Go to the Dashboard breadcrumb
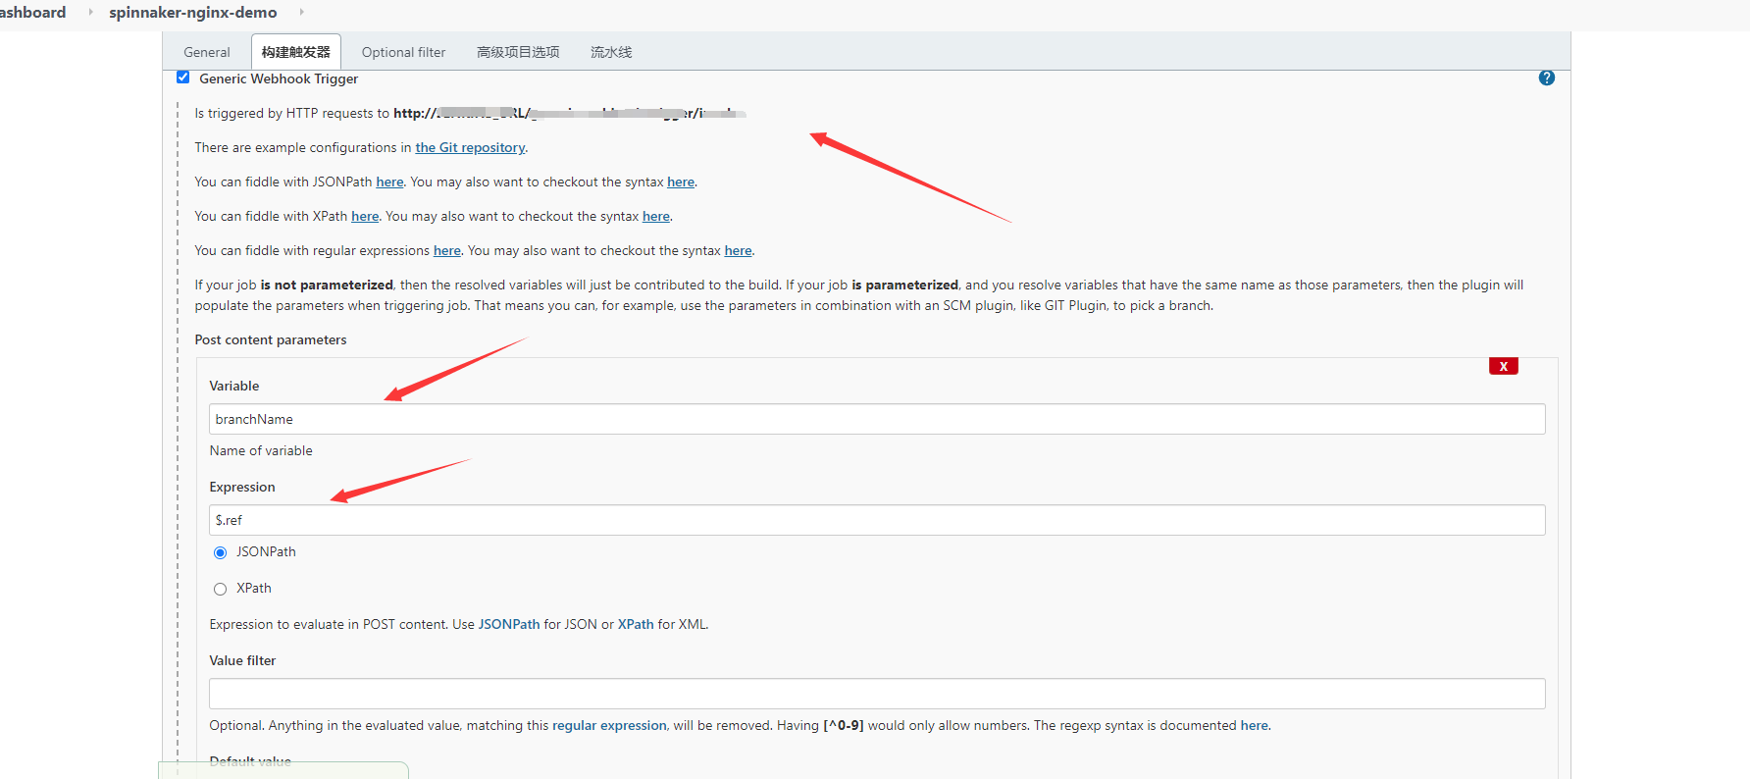 tap(32, 13)
